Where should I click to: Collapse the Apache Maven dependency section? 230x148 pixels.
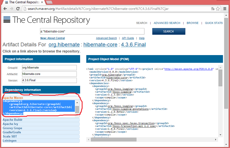(41, 98)
